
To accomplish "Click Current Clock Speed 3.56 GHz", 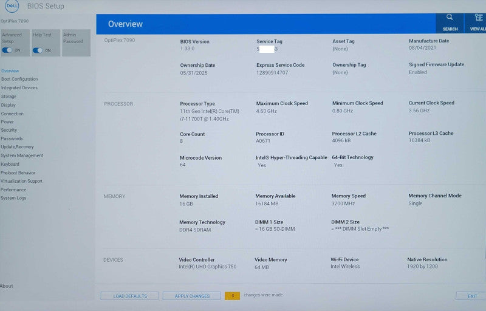I will point(419,111).
